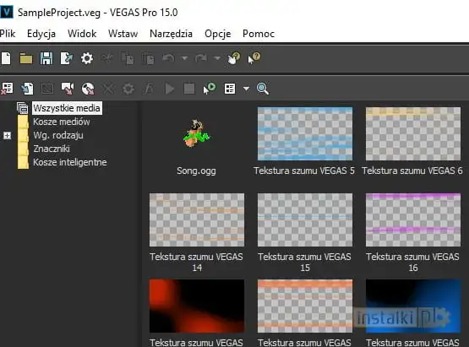Open the Pomoc menu

[x=259, y=34]
